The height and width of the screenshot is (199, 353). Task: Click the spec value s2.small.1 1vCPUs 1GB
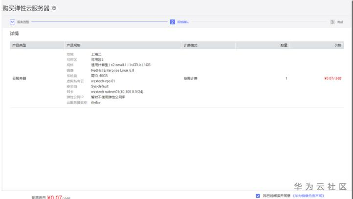pyautogui.click(x=121, y=65)
